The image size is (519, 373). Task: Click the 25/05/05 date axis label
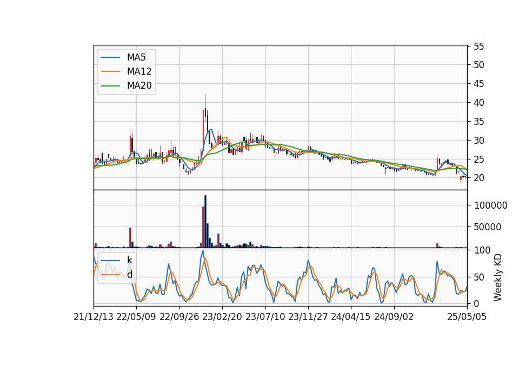pyautogui.click(x=467, y=317)
